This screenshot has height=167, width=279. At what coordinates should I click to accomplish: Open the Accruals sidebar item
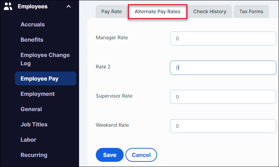point(33,25)
